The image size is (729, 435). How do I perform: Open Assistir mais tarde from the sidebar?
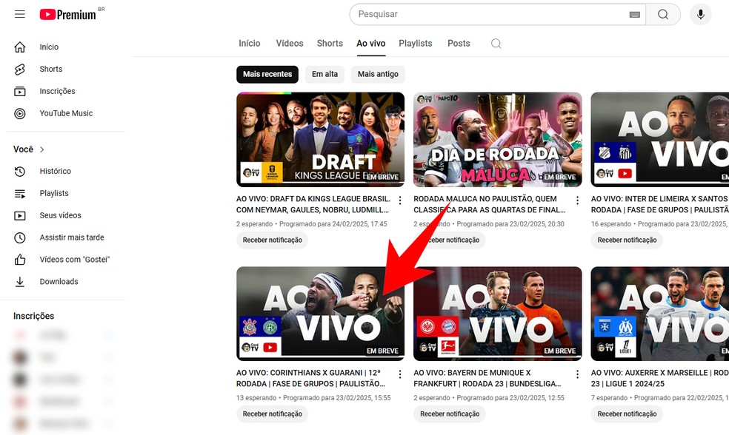pos(71,237)
